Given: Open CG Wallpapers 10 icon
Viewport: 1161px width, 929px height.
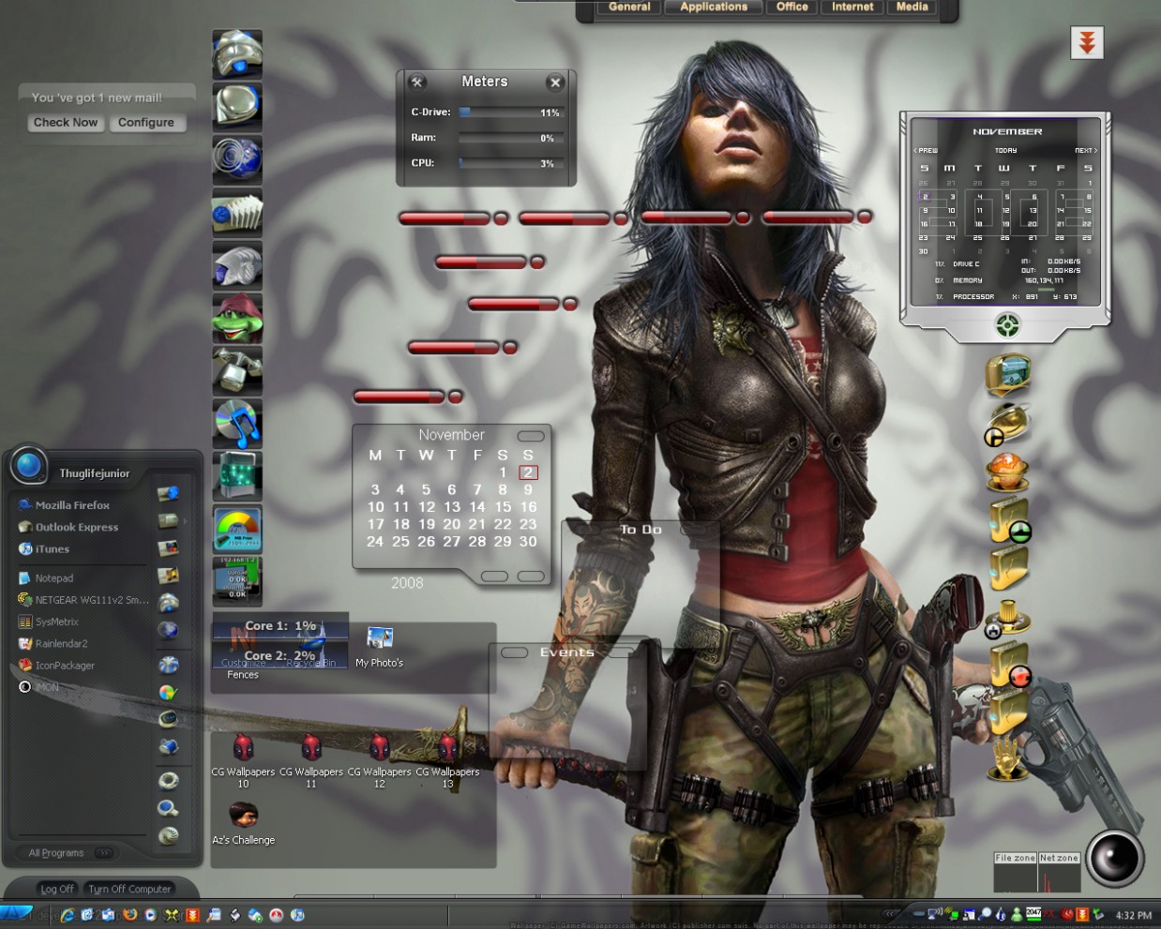Looking at the screenshot, I should pos(243,760).
